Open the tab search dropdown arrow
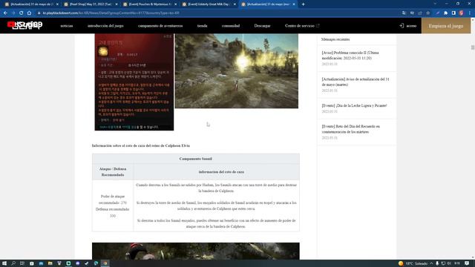Viewport: 475px width, 267px height. click(x=435, y=4)
